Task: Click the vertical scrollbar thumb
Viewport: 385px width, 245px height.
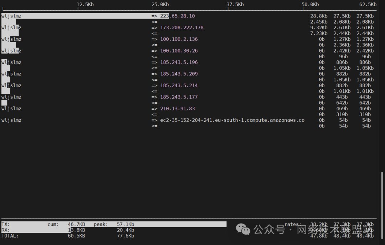Action: click(382, 205)
